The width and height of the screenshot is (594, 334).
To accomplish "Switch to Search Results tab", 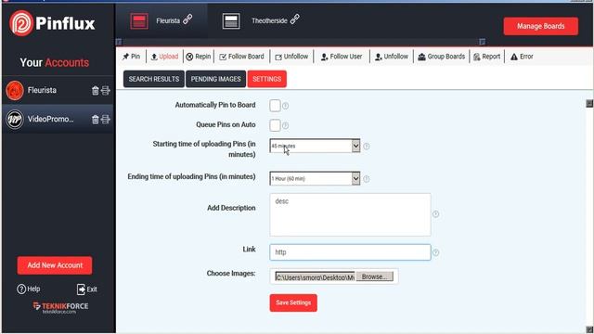I will click(154, 79).
